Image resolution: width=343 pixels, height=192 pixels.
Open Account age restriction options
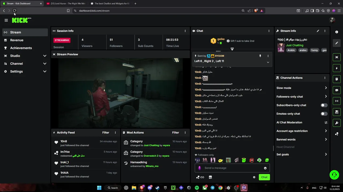coord(302,131)
